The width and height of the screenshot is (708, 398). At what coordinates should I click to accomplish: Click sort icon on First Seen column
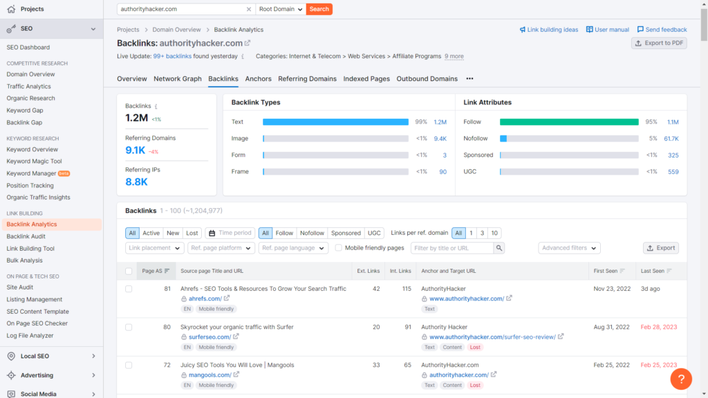pyautogui.click(x=622, y=271)
